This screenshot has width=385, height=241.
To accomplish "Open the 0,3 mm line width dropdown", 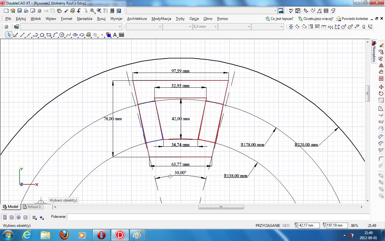I will (x=215, y=27).
